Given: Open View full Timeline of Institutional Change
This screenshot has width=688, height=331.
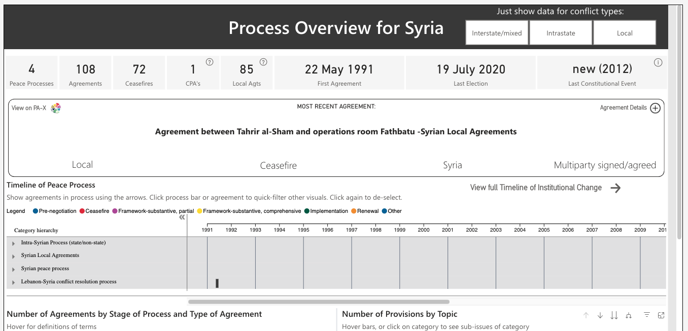Looking at the screenshot, I should [x=615, y=188].
